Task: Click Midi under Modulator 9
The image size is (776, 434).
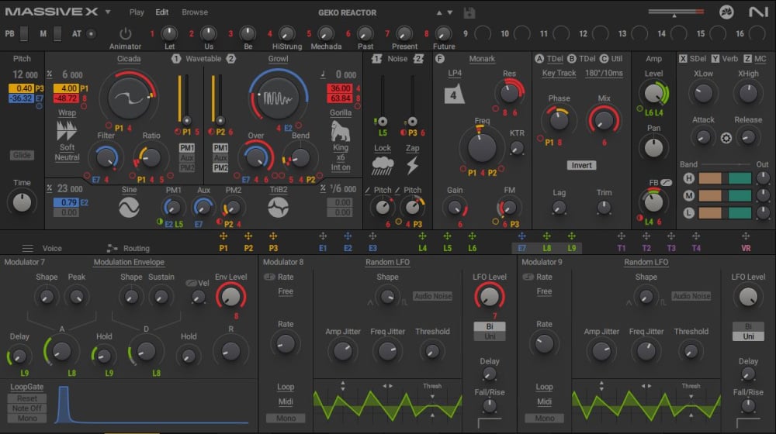Action: [x=545, y=401]
